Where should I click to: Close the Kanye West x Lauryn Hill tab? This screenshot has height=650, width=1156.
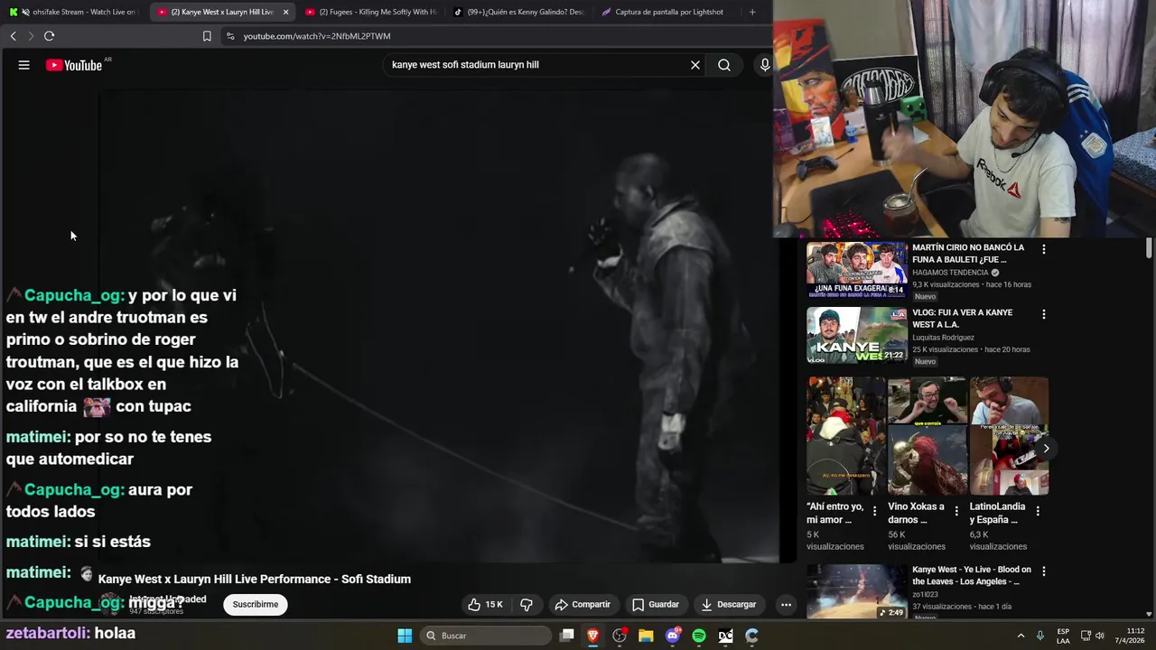285,12
